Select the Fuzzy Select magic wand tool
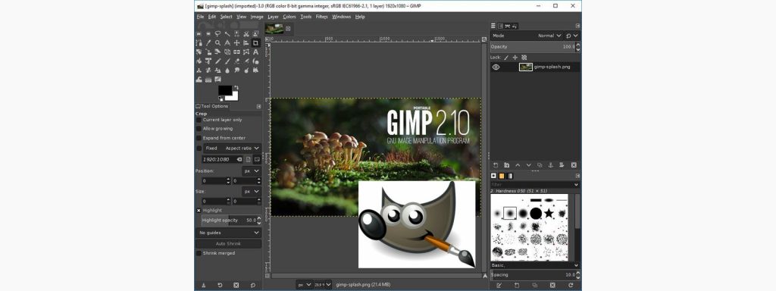Image resolution: width=776 pixels, height=291 pixels. pos(227,33)
